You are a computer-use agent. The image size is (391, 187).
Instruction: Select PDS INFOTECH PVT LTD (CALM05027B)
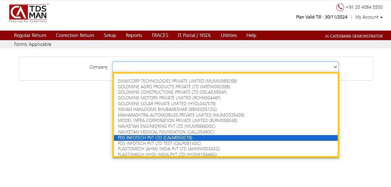226,138
